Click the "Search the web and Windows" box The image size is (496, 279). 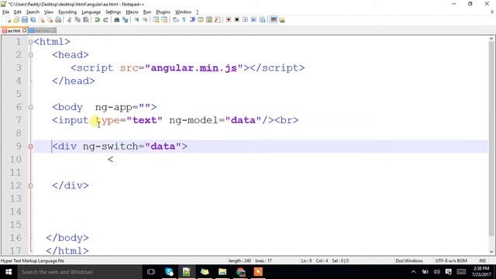pos(79,272)
